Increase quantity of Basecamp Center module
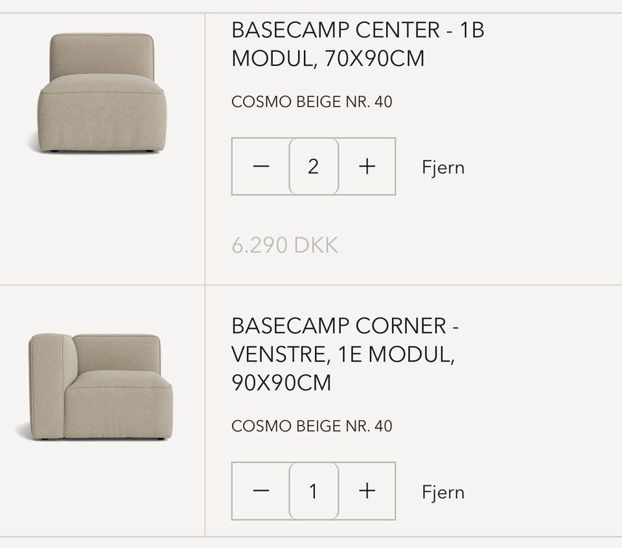Screen dimensions: 622x548 click(367, 166)
